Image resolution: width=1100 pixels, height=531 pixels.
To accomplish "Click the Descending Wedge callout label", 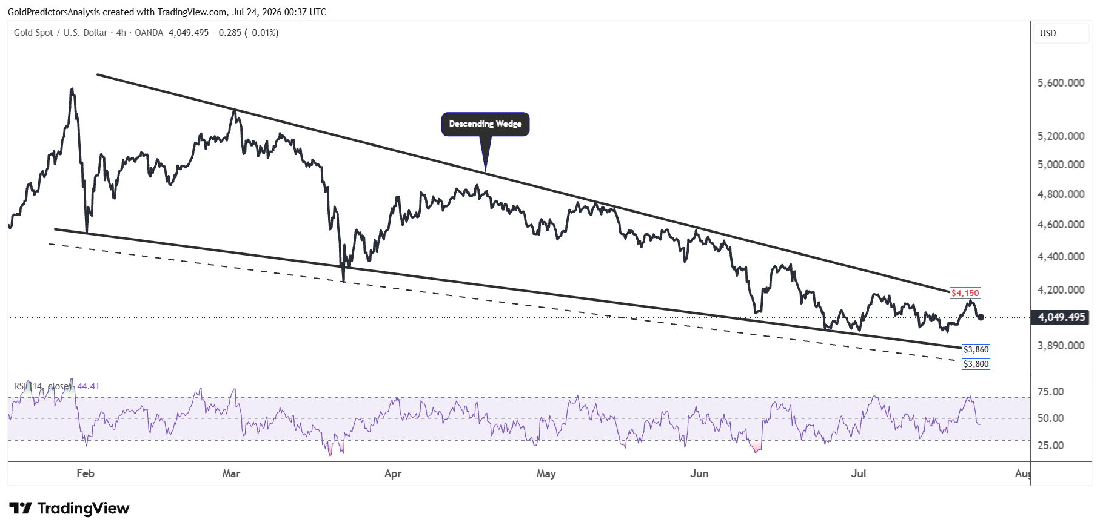I will point(485,124).
